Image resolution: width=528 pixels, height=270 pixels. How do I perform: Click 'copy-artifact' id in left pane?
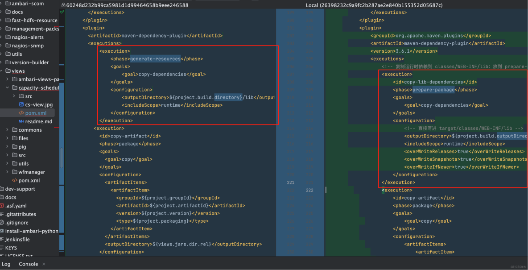coord(130,136)
